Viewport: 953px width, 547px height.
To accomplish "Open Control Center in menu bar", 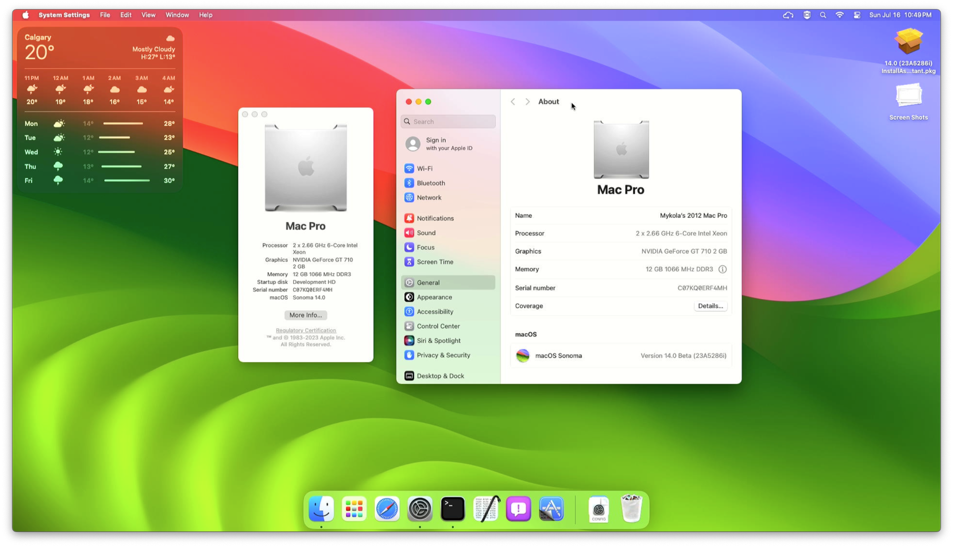I will pyautogui.click(x=857, y=15).
